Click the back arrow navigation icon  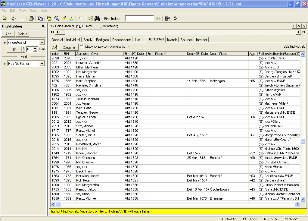click(x=14, y=18)
